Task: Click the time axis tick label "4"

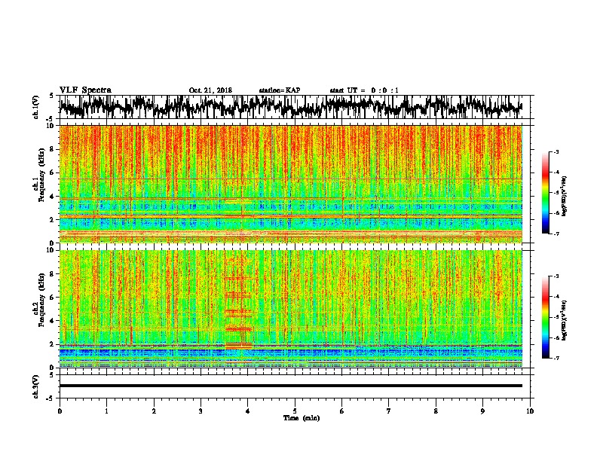Action: coord(248,411)
